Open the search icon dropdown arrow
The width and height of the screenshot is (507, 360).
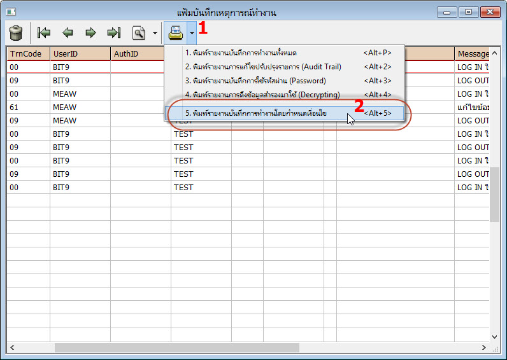(155, 33)
